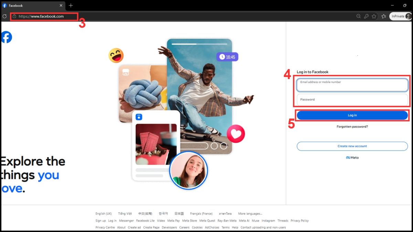Focus the Email address or mobile number field
Viewport: 413px width, 232px height.
[x=352, y=85]
